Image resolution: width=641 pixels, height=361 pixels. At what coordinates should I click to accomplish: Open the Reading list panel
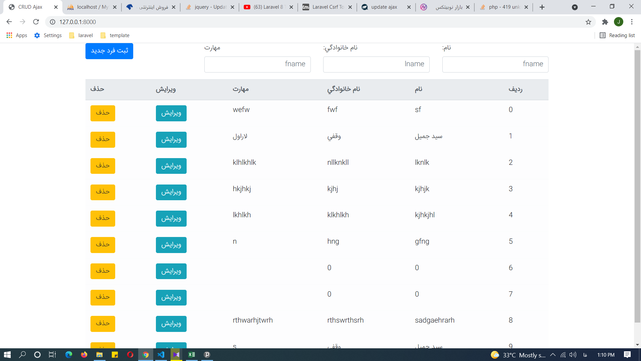point(617,35)
